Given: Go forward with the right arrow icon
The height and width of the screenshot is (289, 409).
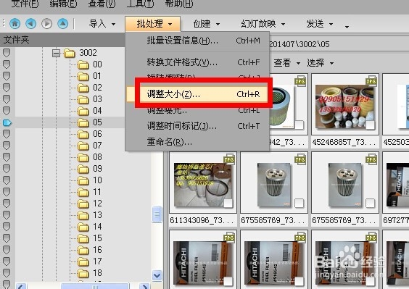Looking at the screenshot, I should 46,24.
